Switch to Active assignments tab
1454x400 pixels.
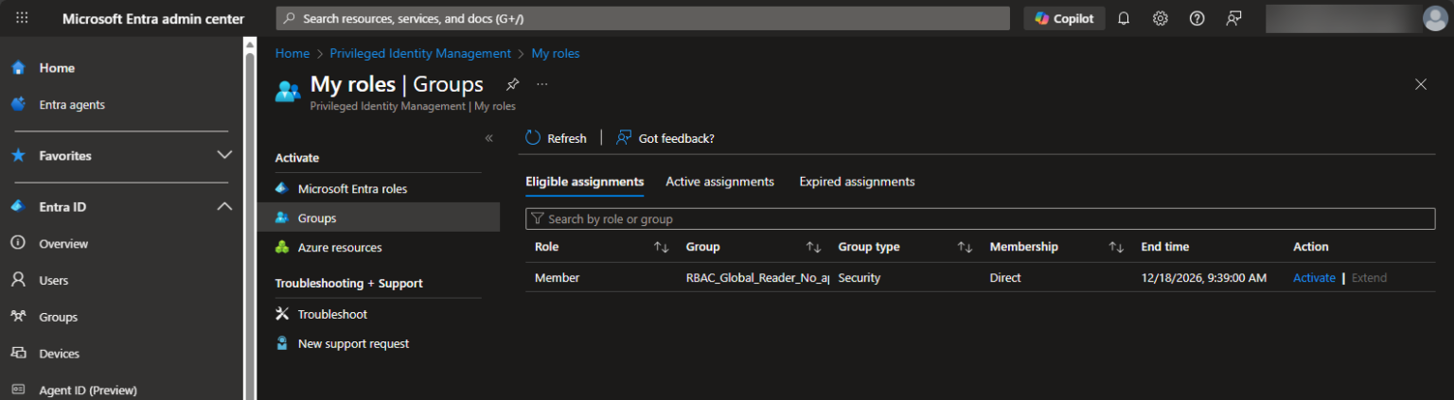point(719,182)
